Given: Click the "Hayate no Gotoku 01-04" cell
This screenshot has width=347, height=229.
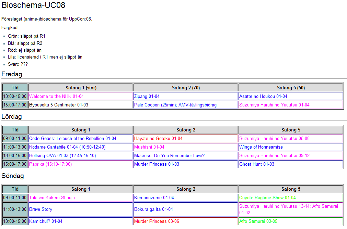Looking at the screenshot, I should (x=186, y=138).
